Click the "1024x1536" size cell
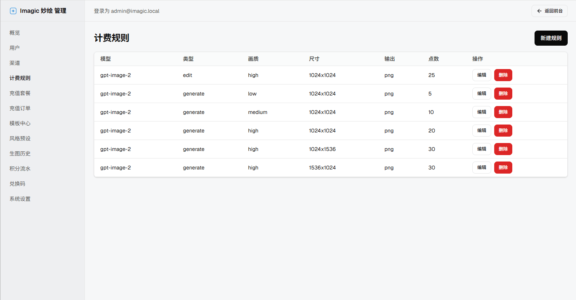Screen dimensions: 576x300 (x=322, y=149)
